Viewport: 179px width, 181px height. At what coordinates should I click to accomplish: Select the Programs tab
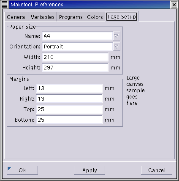(71, 17)
